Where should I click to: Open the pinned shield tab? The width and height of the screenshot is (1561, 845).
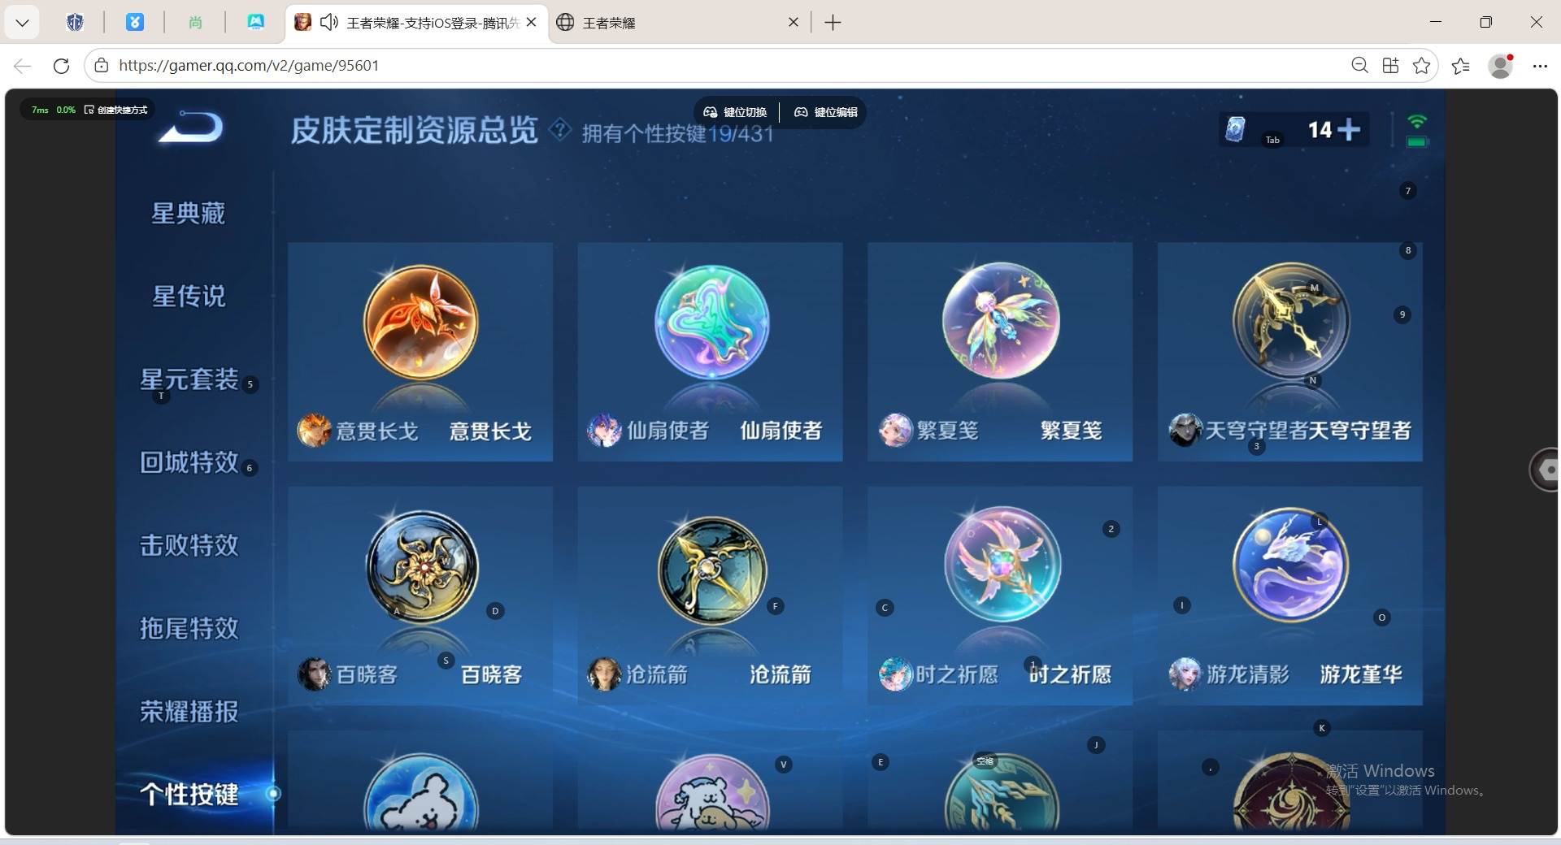(75, 23)
